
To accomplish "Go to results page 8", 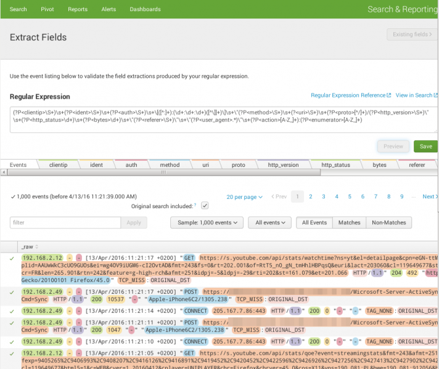I will point(388,197).
